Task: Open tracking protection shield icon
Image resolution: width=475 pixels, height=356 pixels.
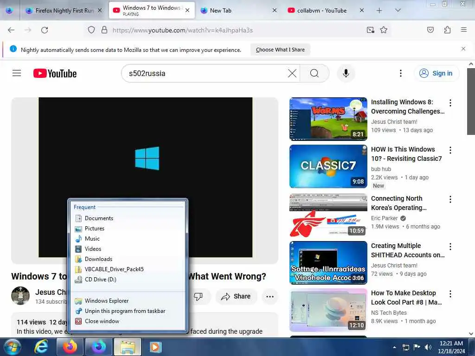Action: coord(91,30)
